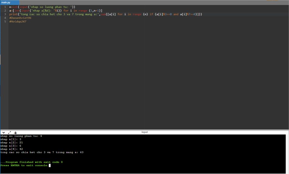Switch to the main.py editor tab
This screenshot has width=289, height=174.
click(10, 2)
